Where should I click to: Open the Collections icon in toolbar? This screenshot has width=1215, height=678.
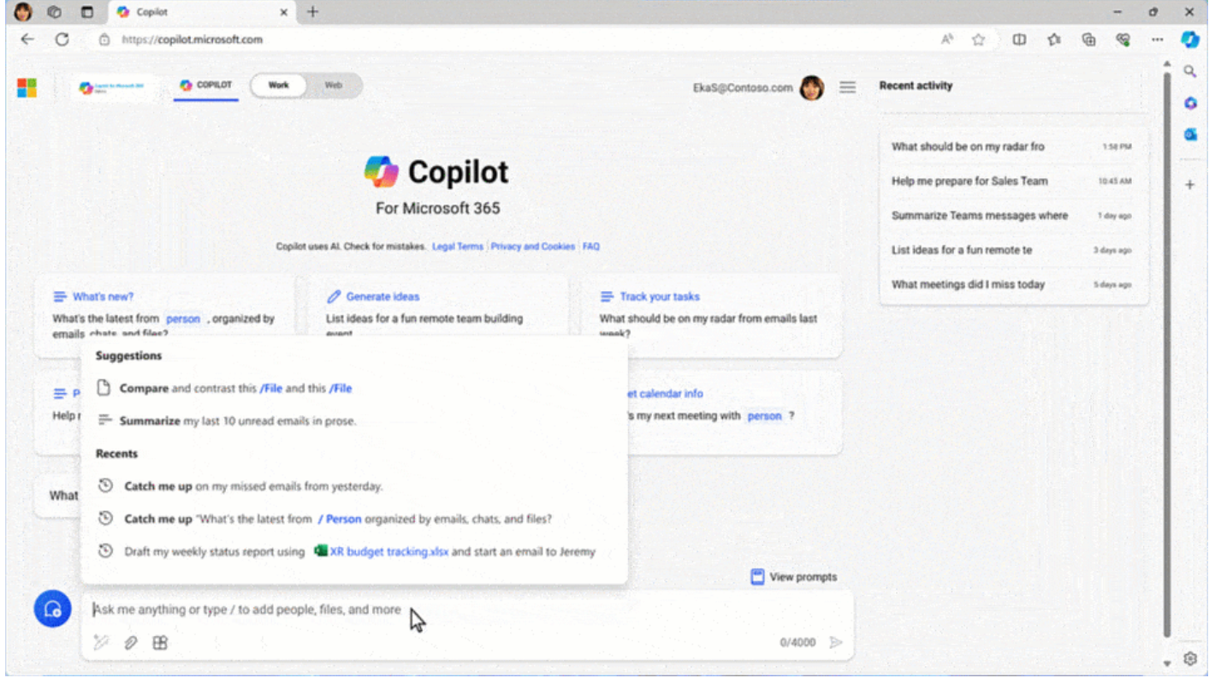pos(1089,39)
